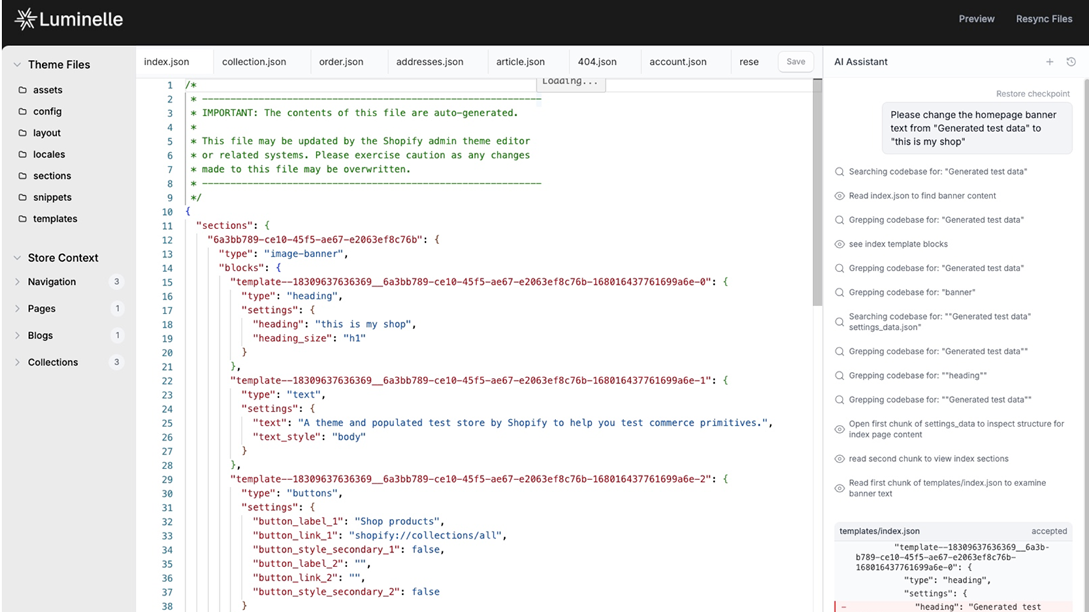Open chat history via the clock icon
Viewport: 1089px width, 612px height.
tap(1072, 61)
